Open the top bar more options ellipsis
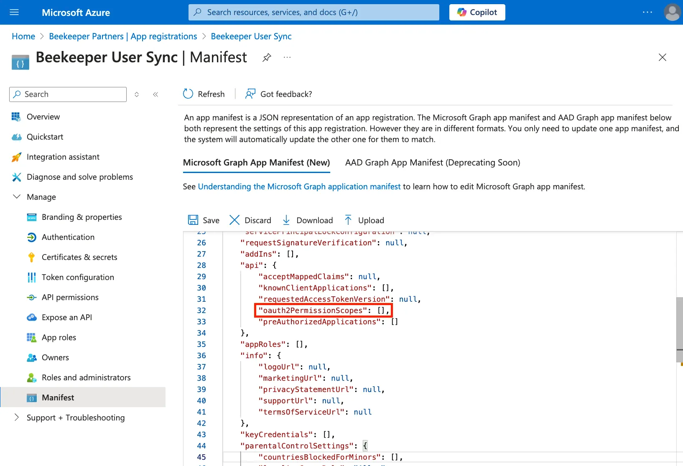This screenshot has width=683, height=466. (x=647, y=12)
